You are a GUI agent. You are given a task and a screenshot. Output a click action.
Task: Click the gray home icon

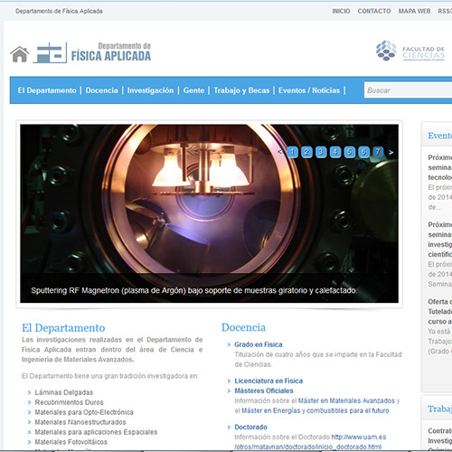tap(20, 54)
